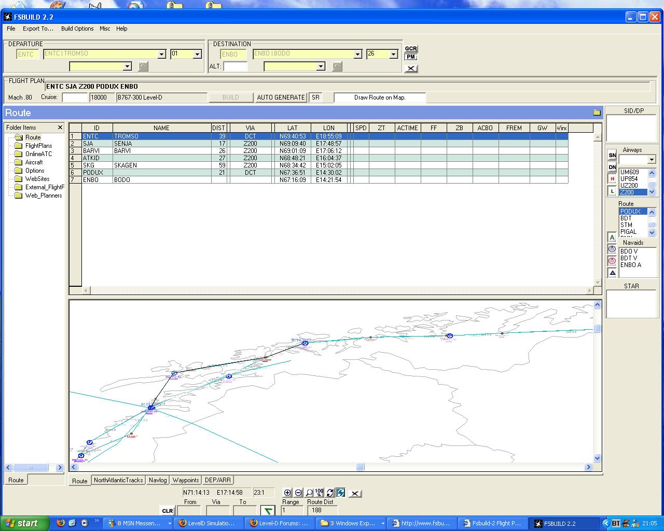The image size is (664, 531).
Task: Click the green arrow apply button
Action: 268,511
